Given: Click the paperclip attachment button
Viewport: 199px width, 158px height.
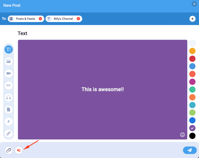Looking at the screenshot, I should click(x=9, y=150).
